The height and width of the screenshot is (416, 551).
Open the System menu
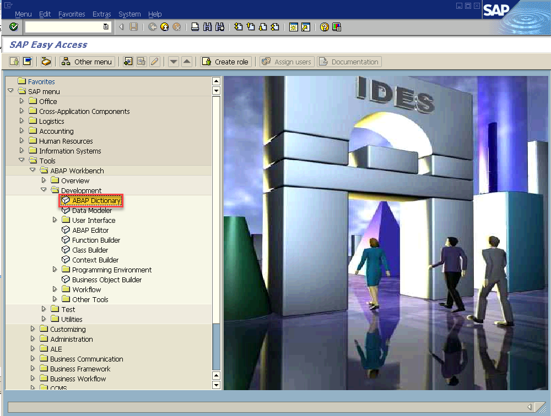[129, 14]
